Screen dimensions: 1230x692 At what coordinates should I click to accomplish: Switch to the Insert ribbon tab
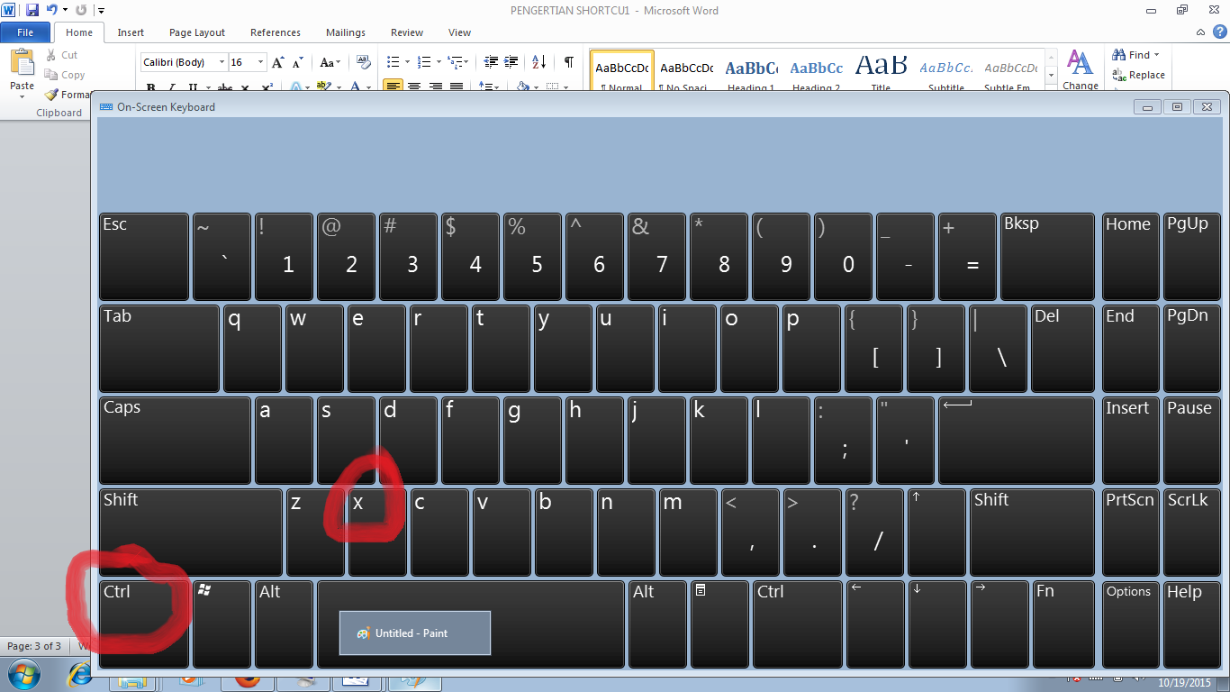131,32
